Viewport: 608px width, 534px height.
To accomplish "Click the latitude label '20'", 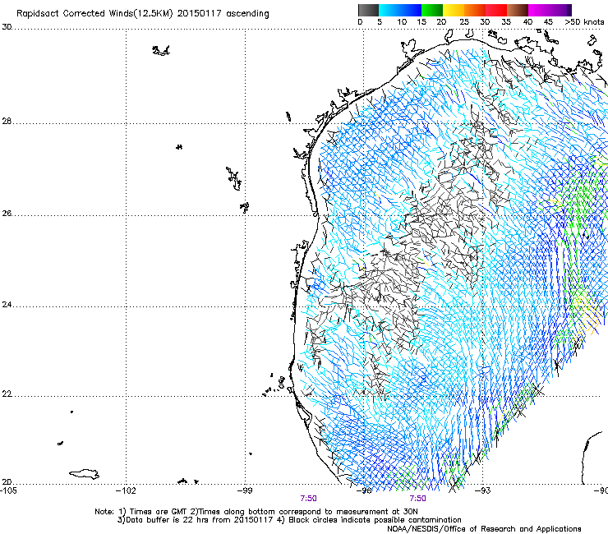I will pyautogui.click(x=7, y=481).
